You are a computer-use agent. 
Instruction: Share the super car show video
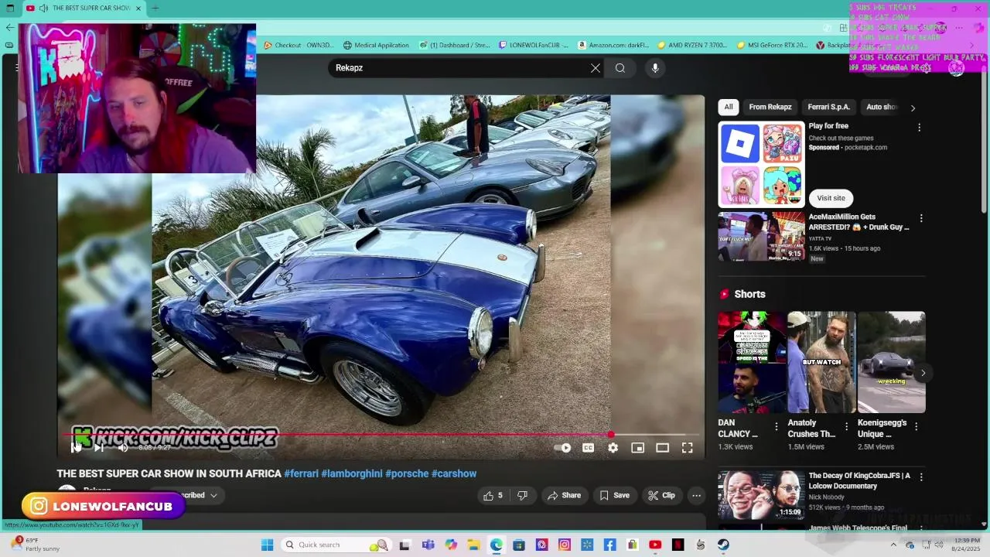click(564, 496)
